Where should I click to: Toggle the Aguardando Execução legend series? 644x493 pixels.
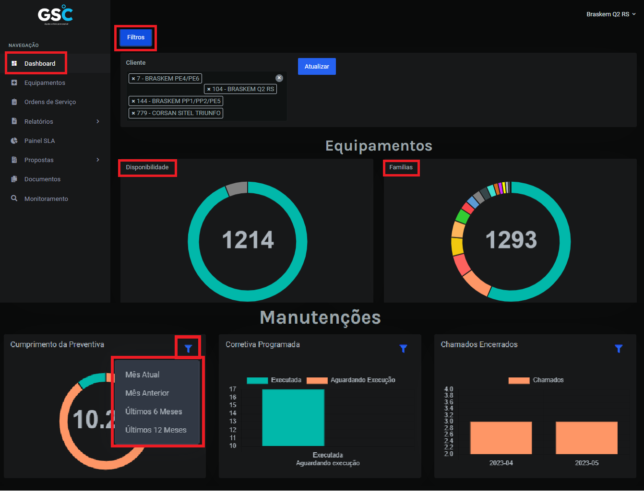351,380
